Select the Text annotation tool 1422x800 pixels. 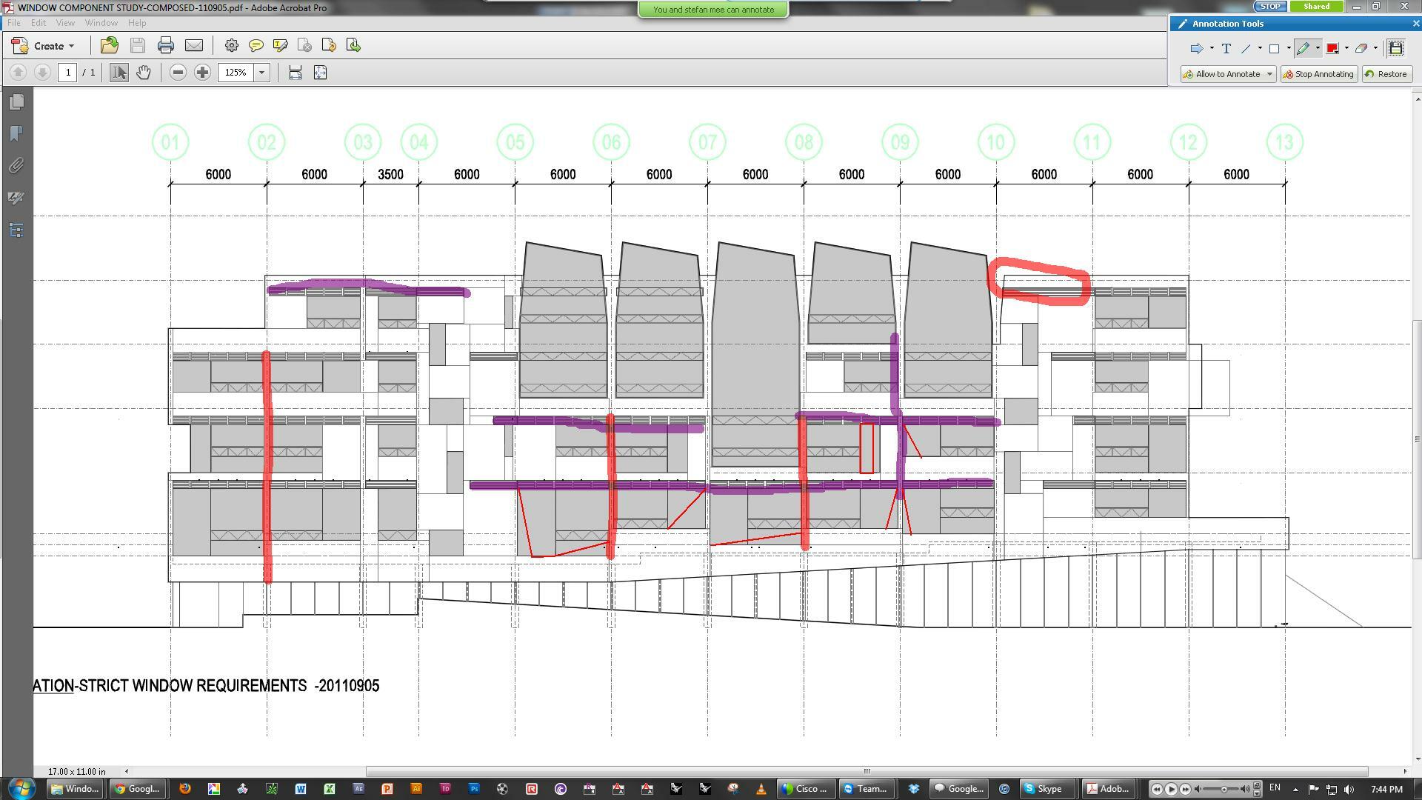click(x=1226, y=49)
